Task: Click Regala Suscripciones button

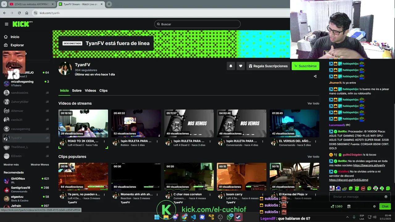Action: coord(268,66)
